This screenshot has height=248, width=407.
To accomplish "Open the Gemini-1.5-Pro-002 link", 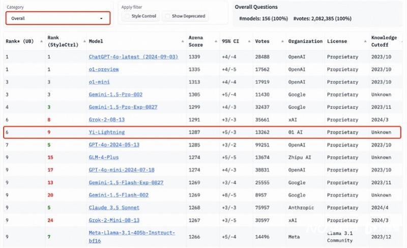I will tap(115, 95).
